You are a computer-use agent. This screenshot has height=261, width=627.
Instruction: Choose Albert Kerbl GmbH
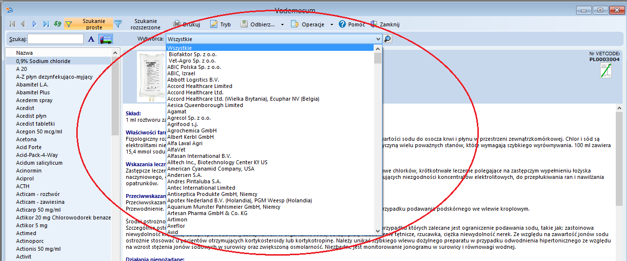click(x=270, y=137)
